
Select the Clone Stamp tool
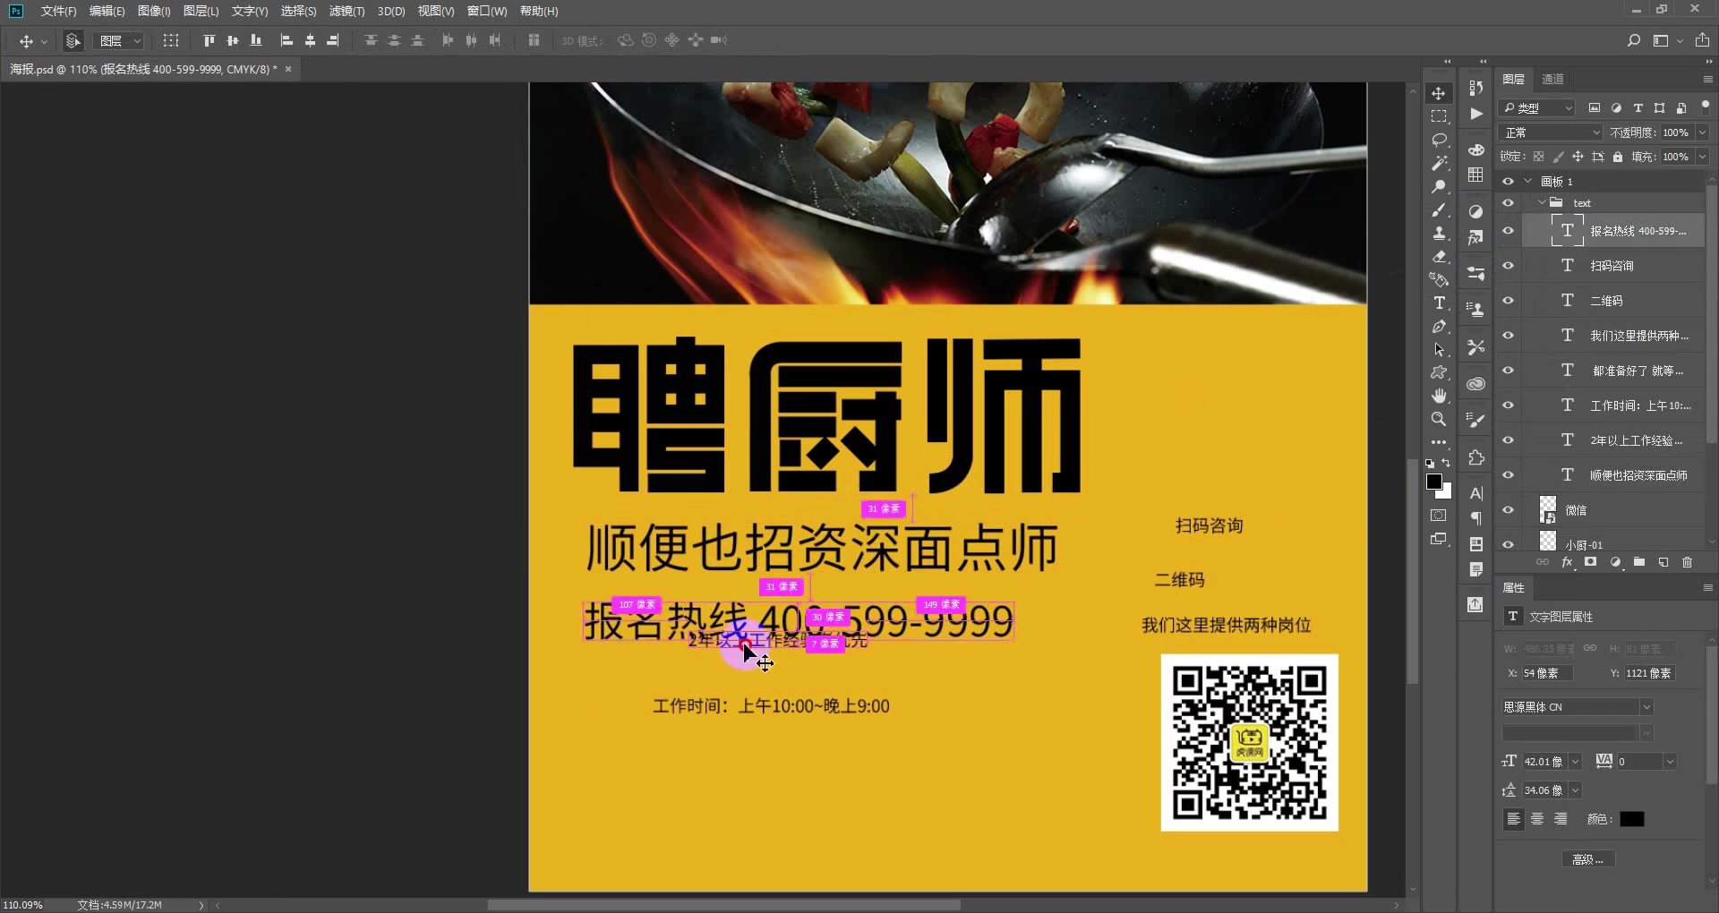[x=1440, y=234]
